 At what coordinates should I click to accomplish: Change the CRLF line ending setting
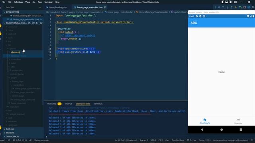(161, 140)
